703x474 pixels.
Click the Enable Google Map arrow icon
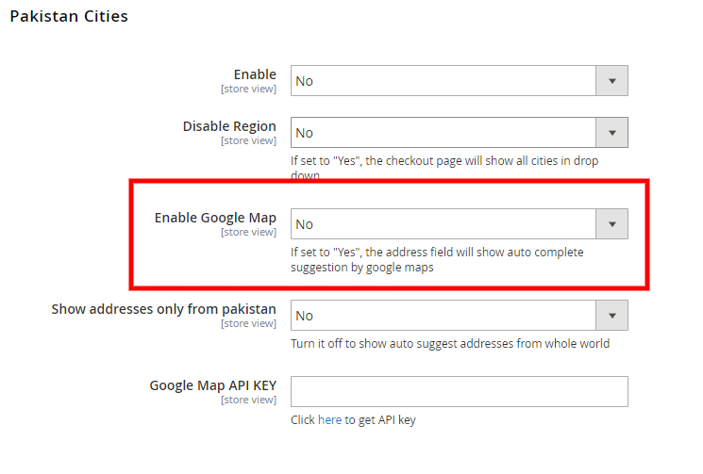click(x=612, y=224)
